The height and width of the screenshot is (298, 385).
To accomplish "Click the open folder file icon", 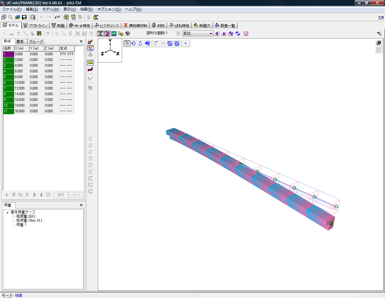I will (17, 17).
